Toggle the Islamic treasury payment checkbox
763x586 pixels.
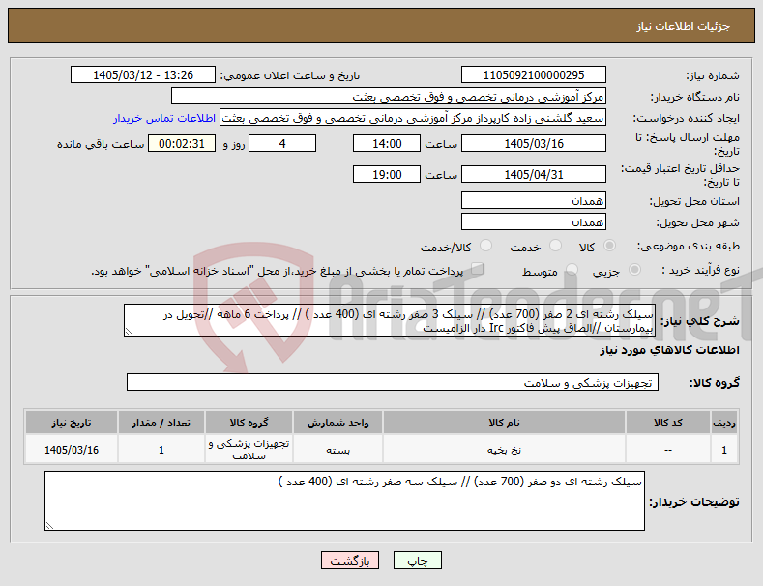pos(478,268)
